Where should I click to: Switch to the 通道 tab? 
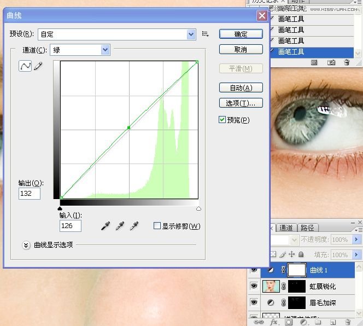(x=286, y=228)
